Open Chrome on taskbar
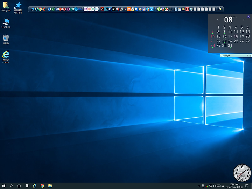The image size is (252, 189). point(42,186)
